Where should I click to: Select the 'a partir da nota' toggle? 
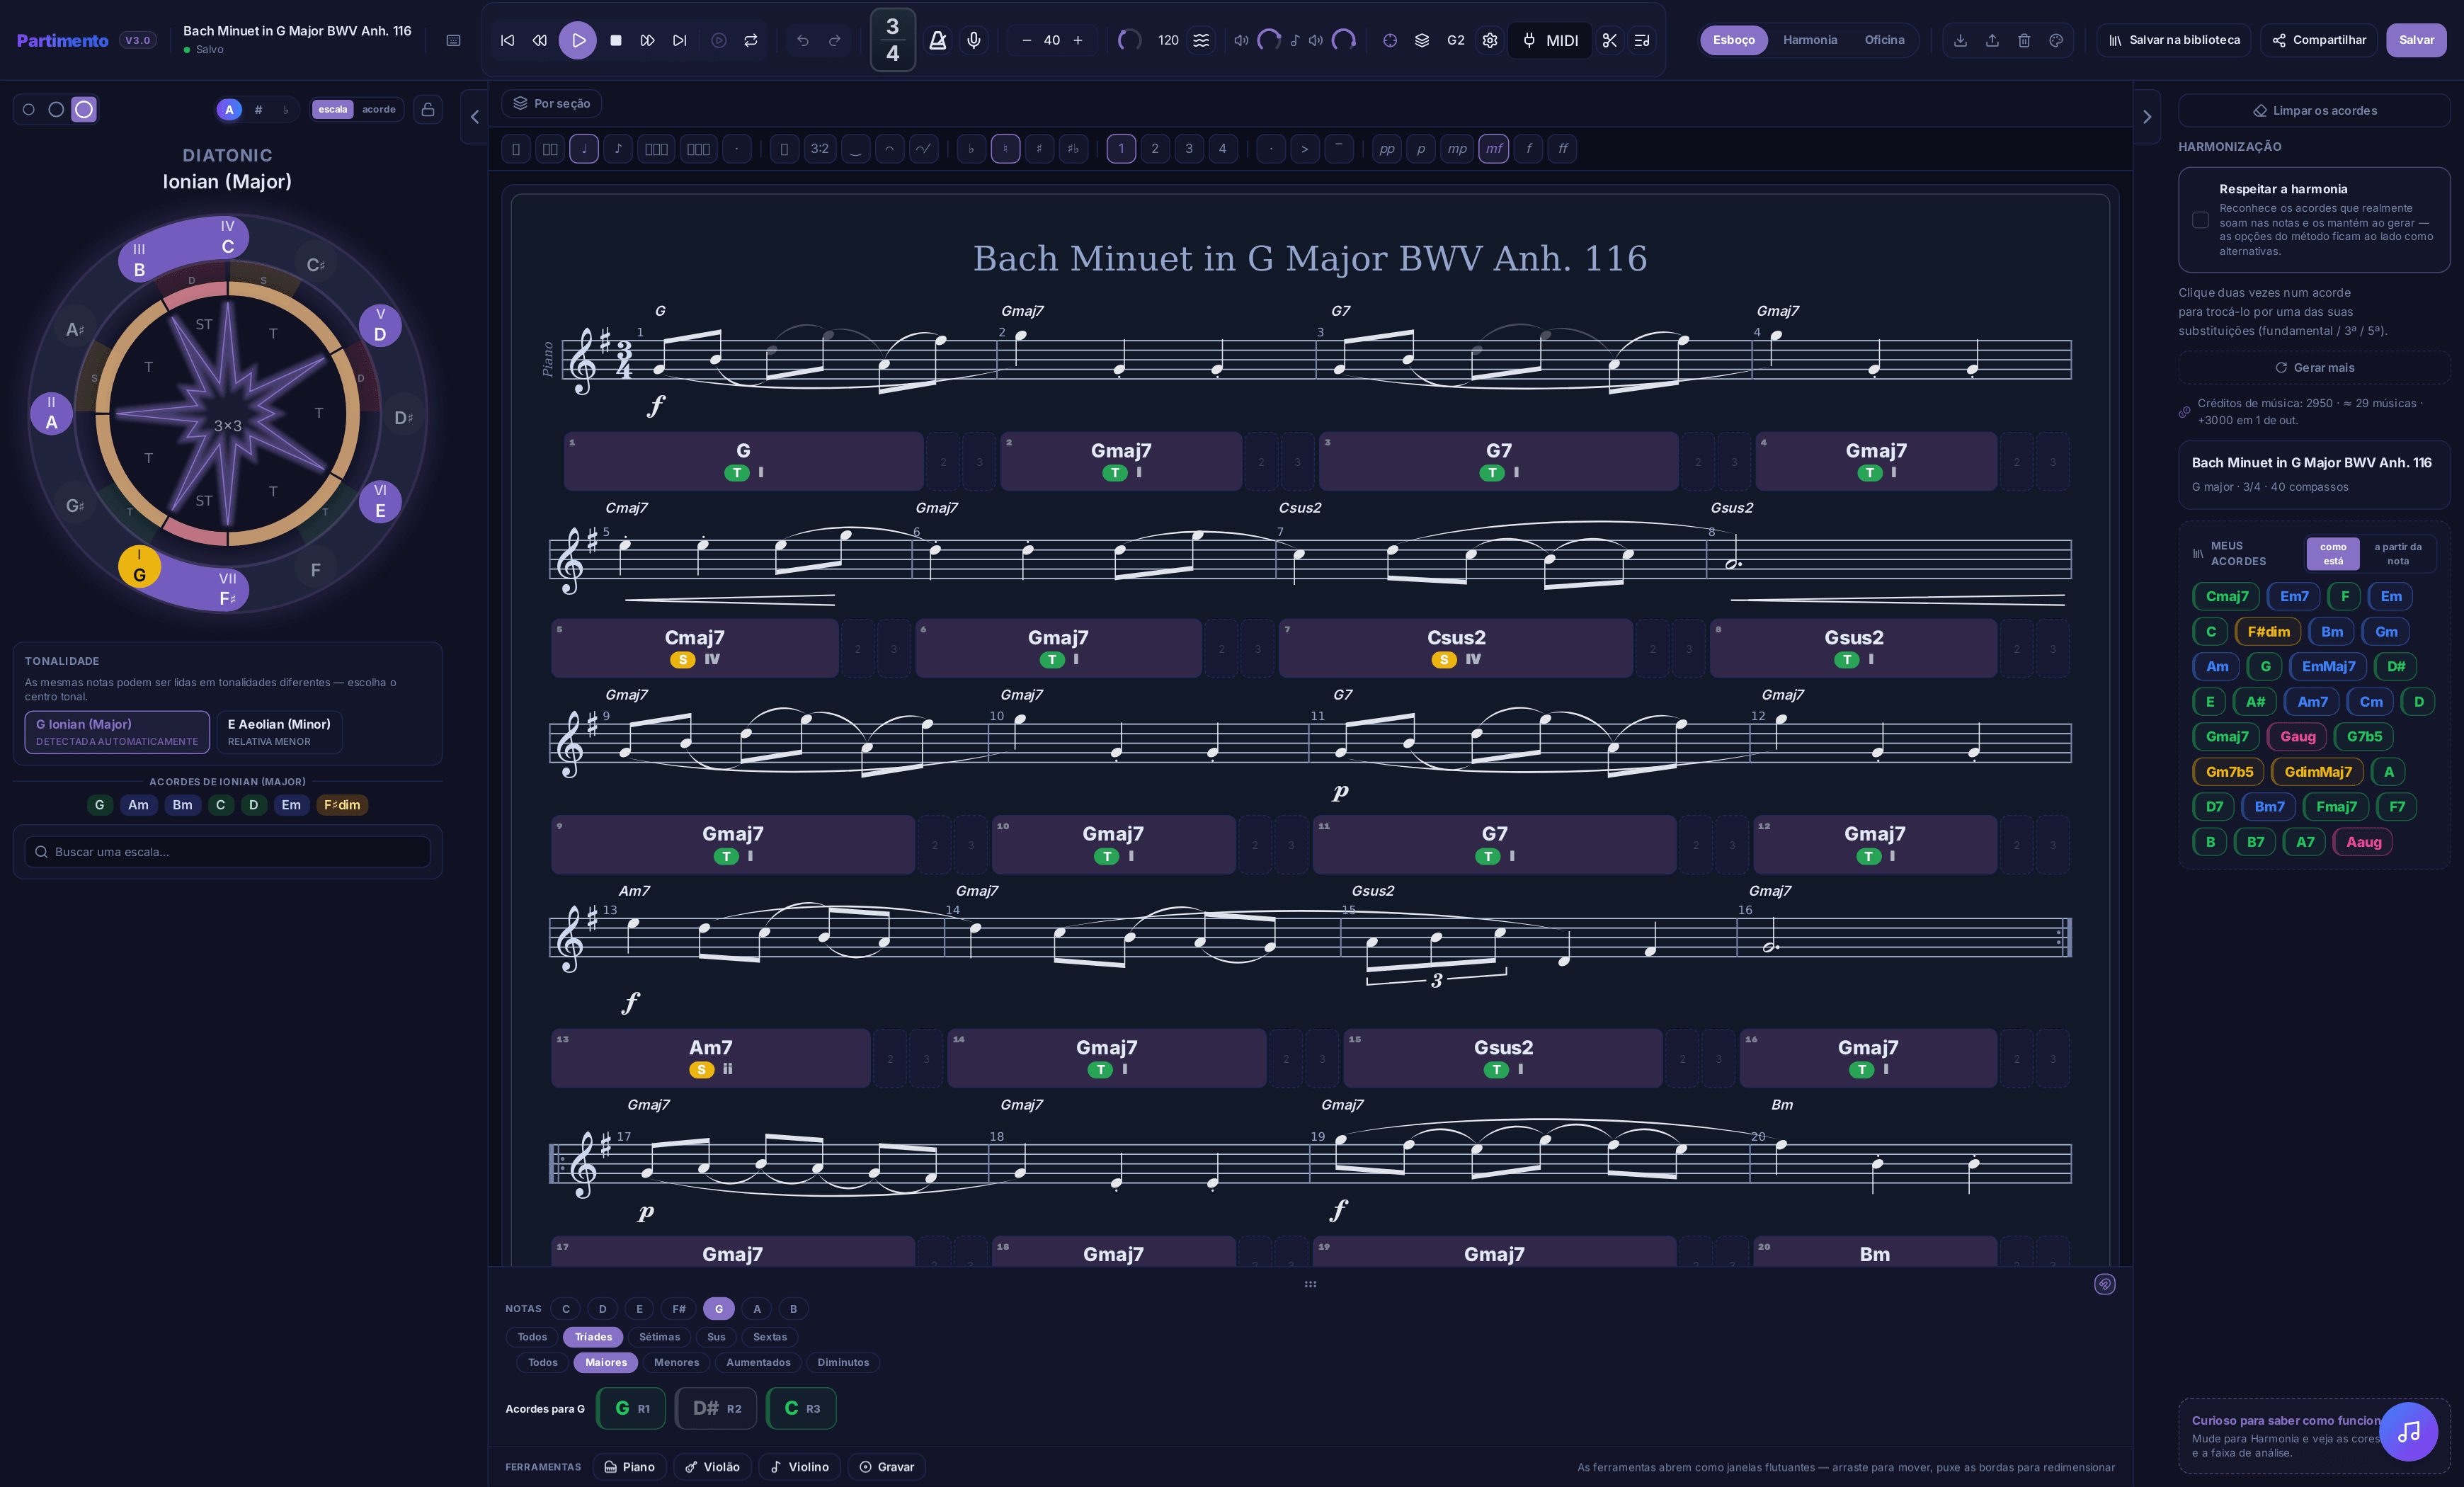point(2397,553)
